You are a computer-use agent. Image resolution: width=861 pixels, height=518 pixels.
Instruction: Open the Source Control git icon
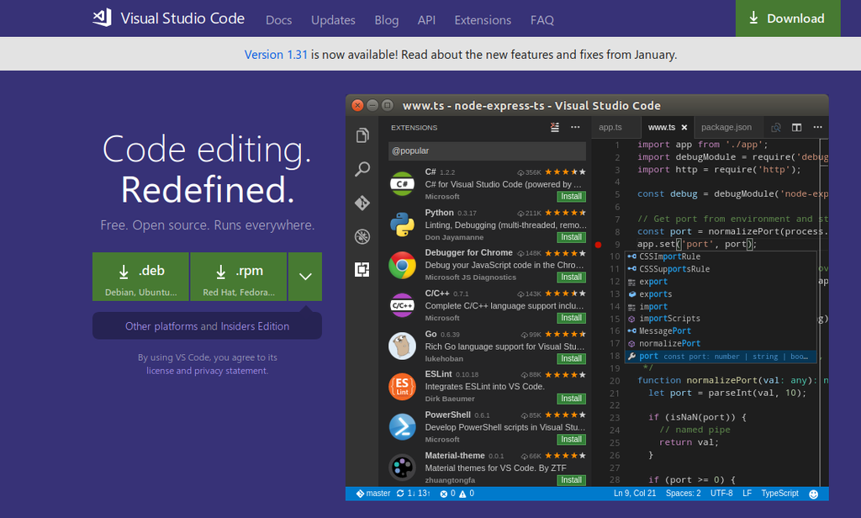click(362, 203)
